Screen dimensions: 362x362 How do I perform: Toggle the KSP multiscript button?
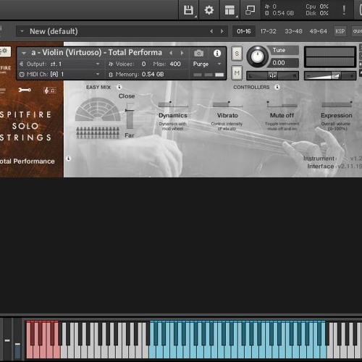point(340,31)
